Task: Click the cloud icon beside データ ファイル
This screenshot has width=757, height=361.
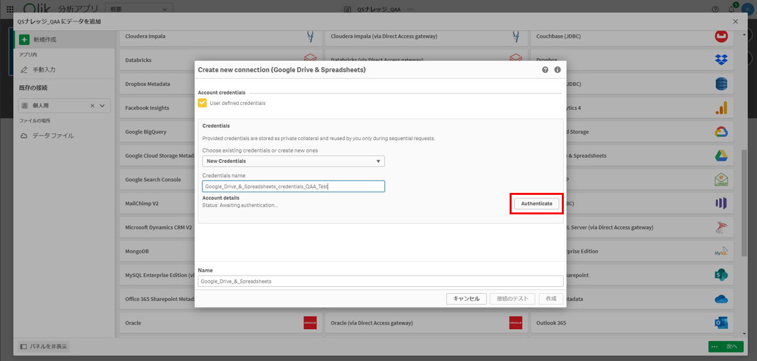Action: tap(24, 136)
